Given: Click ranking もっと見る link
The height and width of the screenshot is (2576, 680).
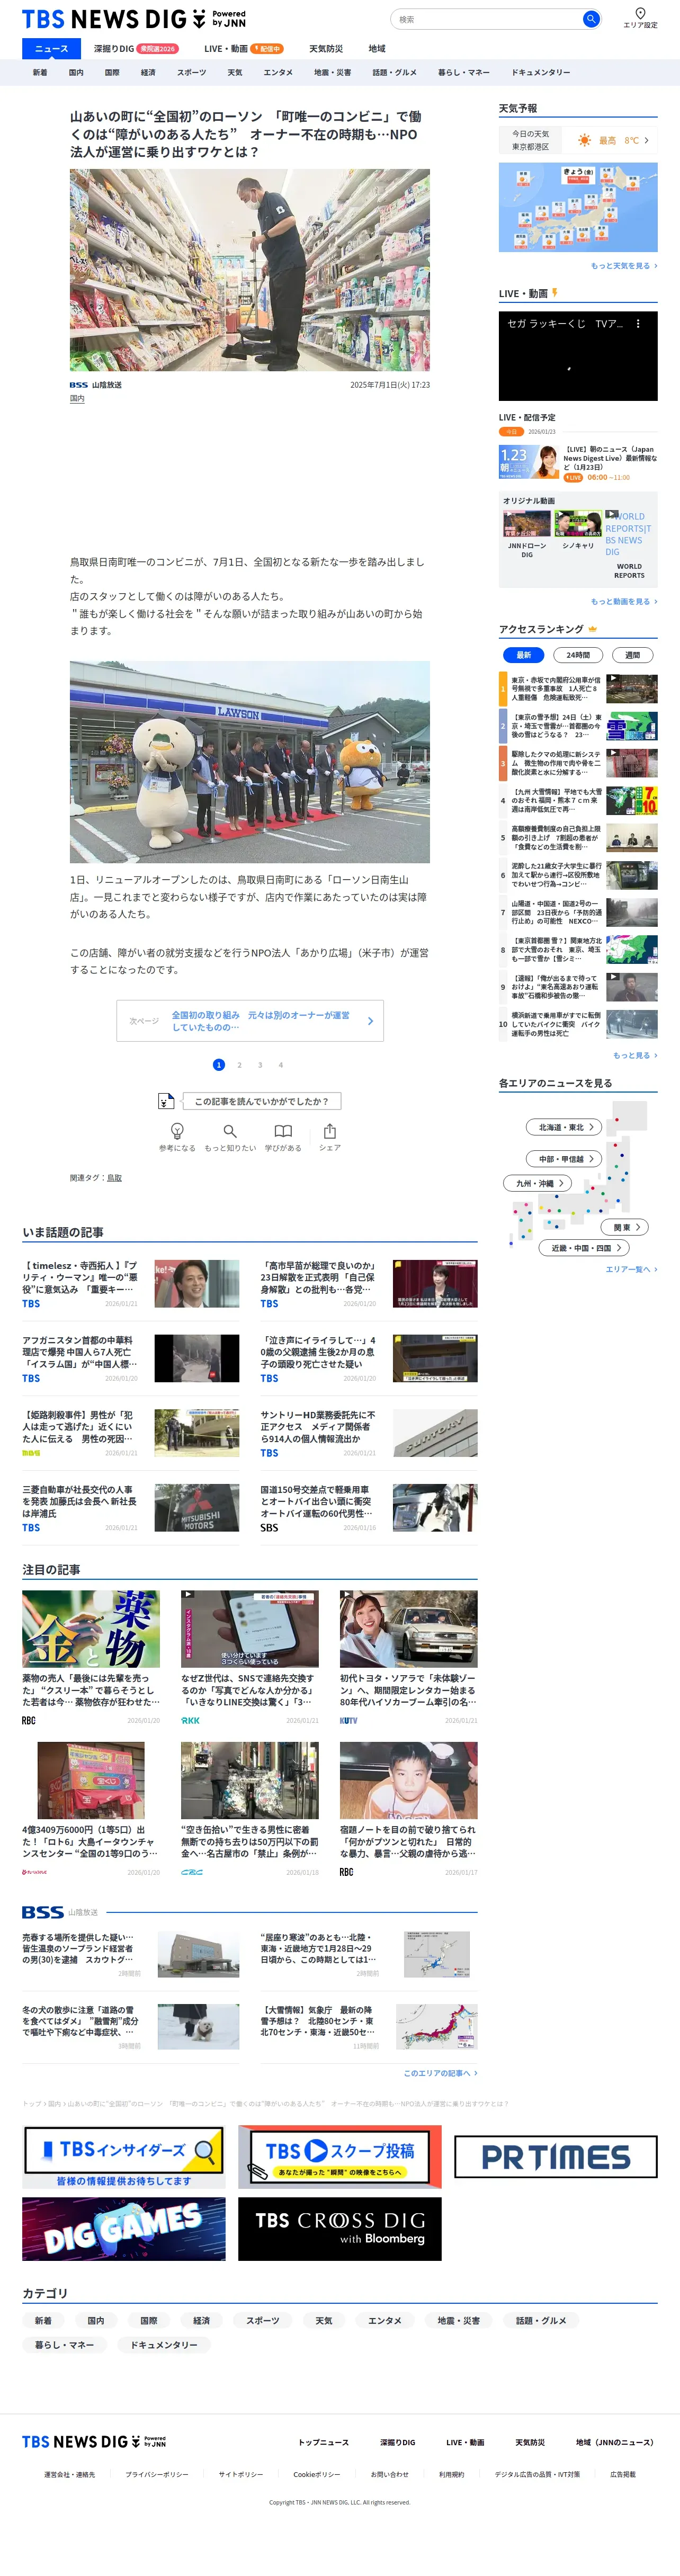Looking at the screenshot, I should tap(635, 1055).
